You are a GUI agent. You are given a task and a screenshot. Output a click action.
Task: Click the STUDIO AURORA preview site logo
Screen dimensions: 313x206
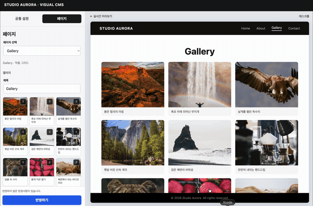116,28
